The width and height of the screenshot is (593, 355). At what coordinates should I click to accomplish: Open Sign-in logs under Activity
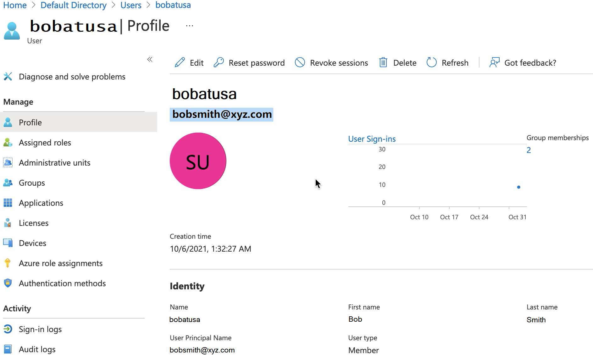(x=40, y=329)
